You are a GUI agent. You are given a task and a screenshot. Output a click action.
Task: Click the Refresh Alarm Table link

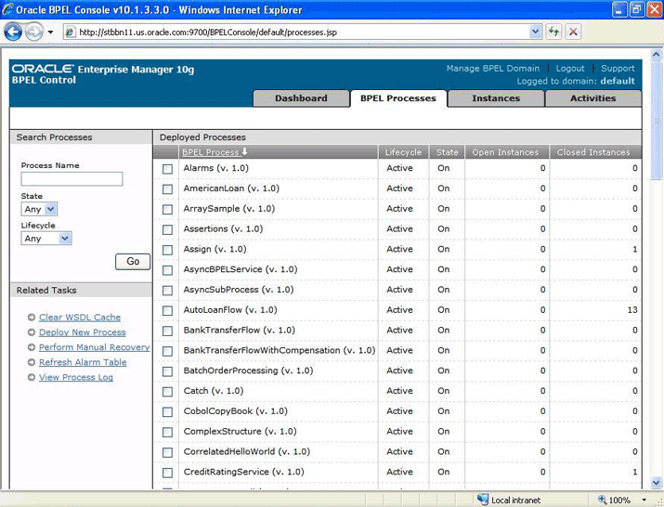83,362
